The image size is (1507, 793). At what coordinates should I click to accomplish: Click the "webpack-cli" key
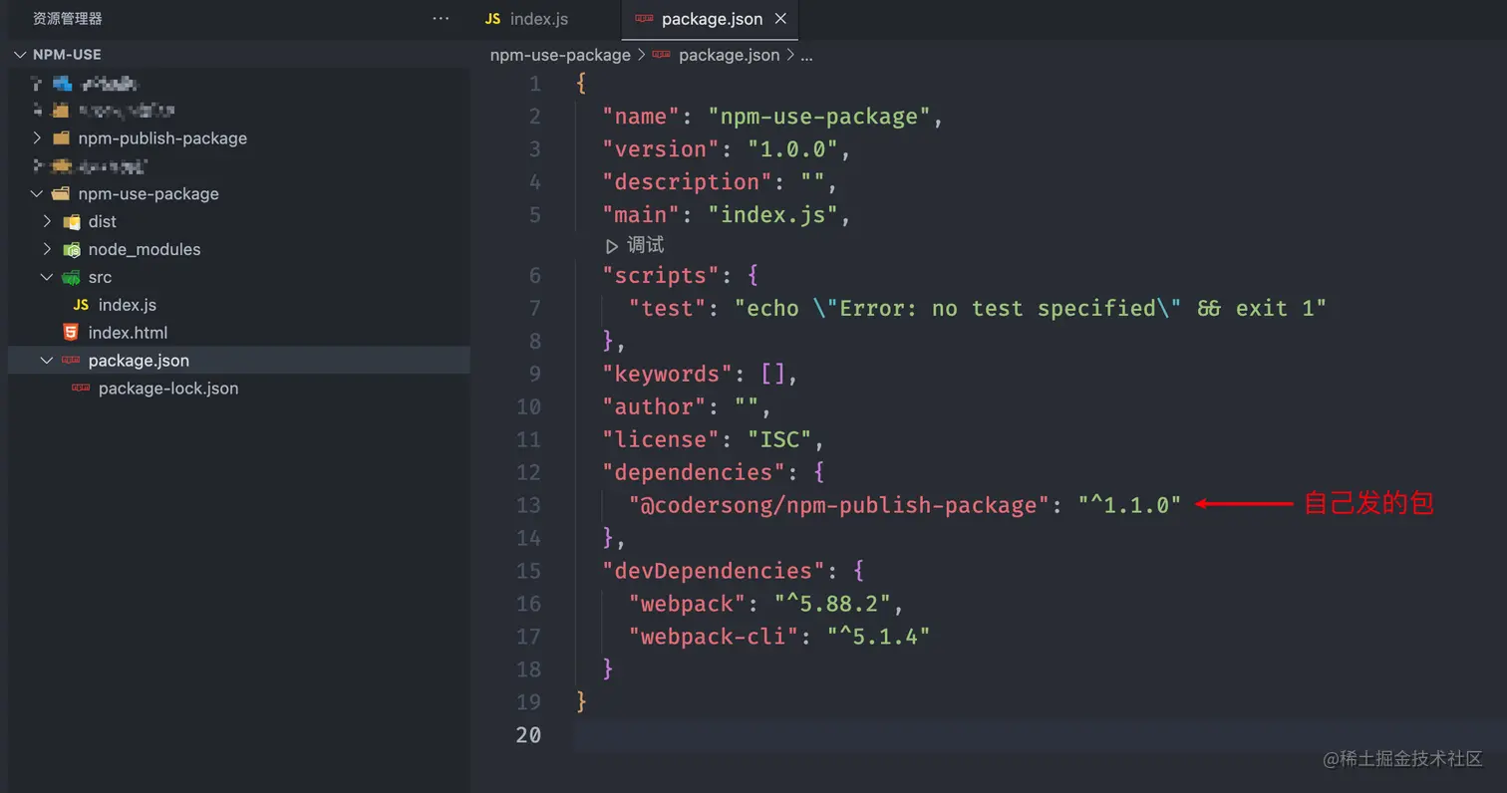715,637
